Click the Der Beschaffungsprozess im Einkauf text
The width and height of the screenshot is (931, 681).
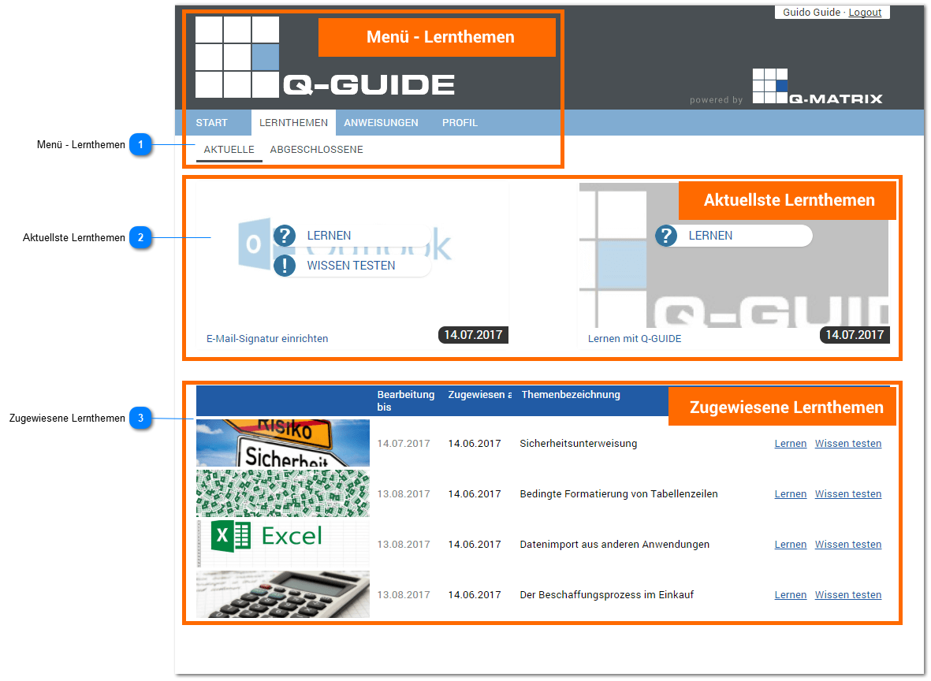coord(607,595)
